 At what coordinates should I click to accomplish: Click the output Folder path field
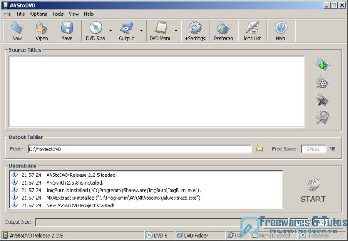(140, 149)
